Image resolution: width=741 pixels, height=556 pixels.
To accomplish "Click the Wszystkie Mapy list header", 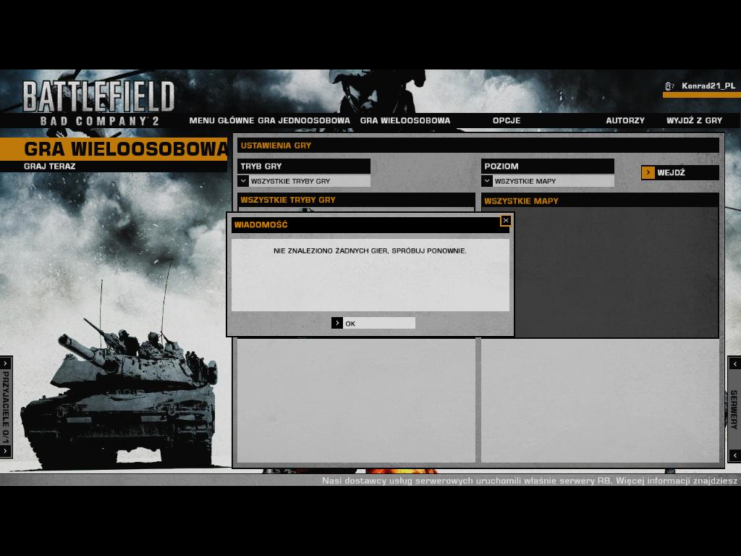I will pos(600,201).
